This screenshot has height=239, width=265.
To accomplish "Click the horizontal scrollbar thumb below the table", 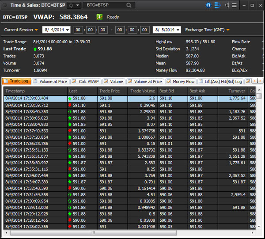I will point(93,233).
